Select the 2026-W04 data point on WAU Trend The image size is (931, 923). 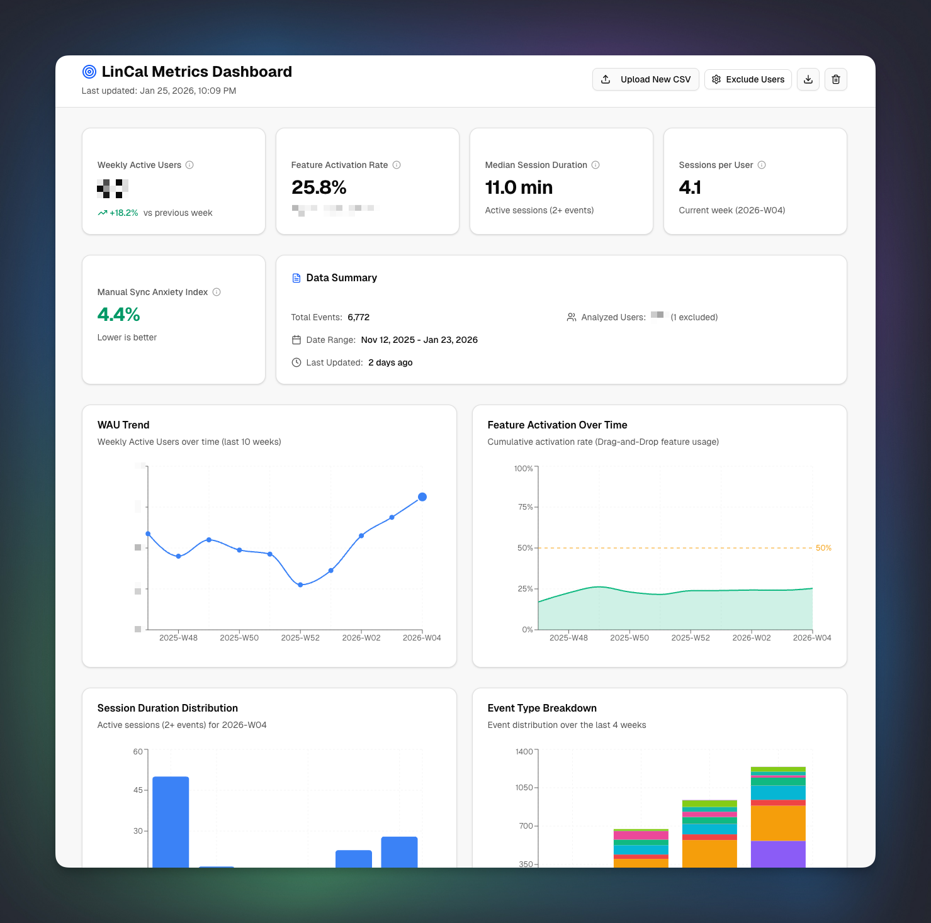422,497
